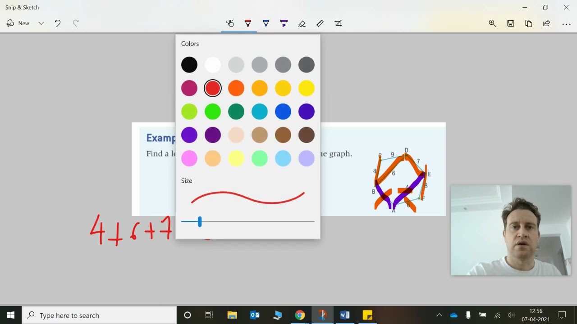Pick the dark purple swatch
Screen dimensions: 577x324
213,135
